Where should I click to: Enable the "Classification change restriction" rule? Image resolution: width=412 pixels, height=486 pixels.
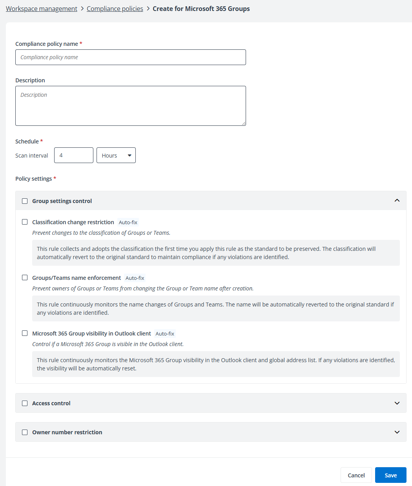point(25,222)
